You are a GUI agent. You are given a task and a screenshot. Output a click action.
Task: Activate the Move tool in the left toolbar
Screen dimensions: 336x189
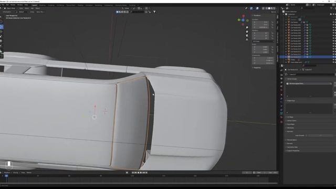click(x=1, y=27)
